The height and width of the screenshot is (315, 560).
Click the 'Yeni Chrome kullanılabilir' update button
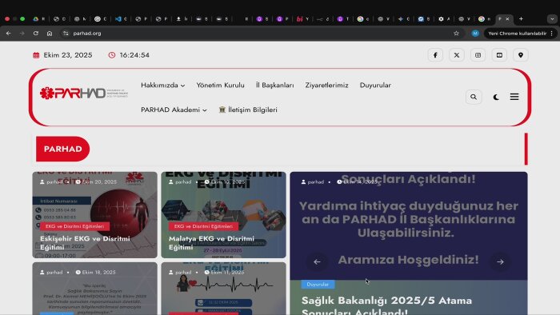[517, 33]
